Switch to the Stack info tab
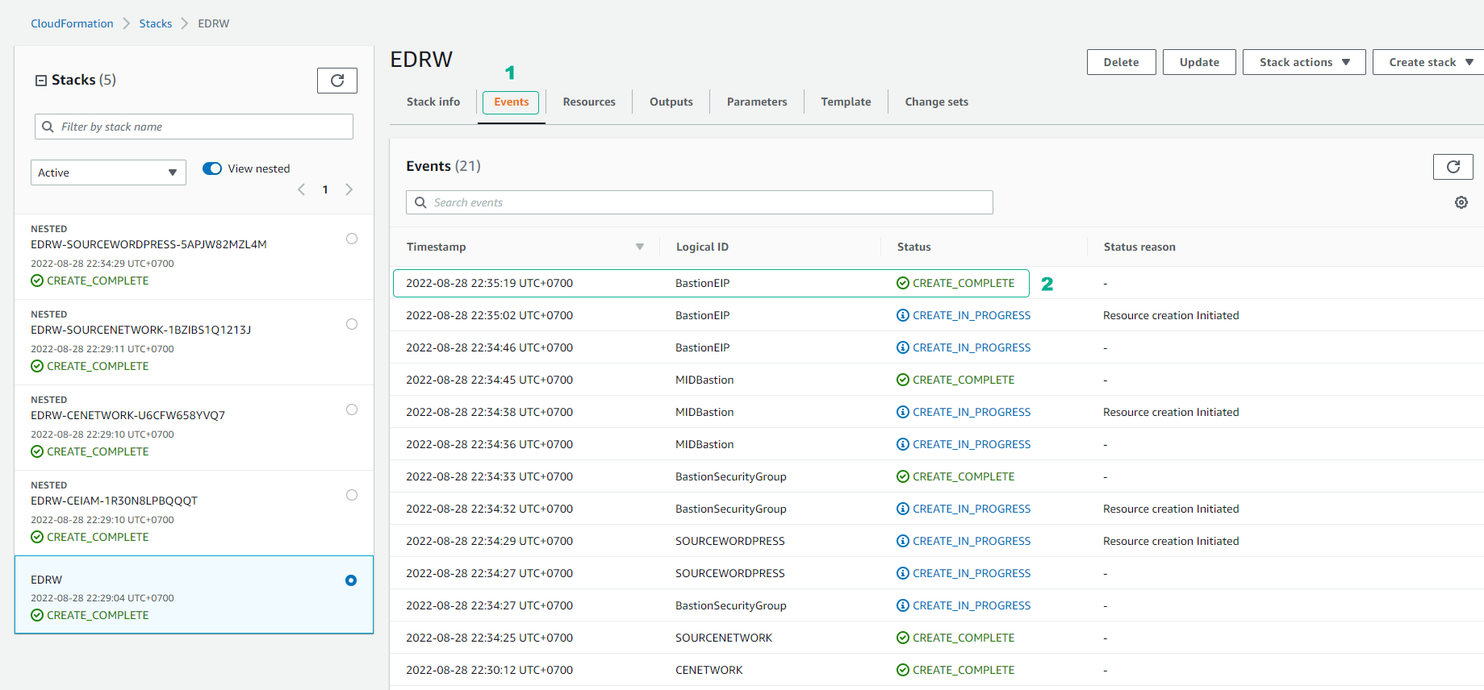 point(433,102)
